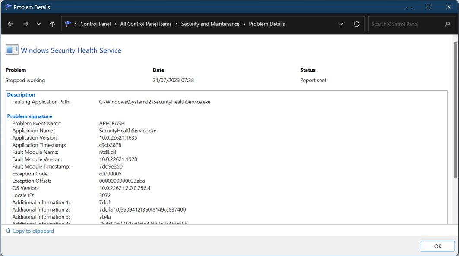Select SecurityHealthService.exe application name value

(x=128, y=131)
